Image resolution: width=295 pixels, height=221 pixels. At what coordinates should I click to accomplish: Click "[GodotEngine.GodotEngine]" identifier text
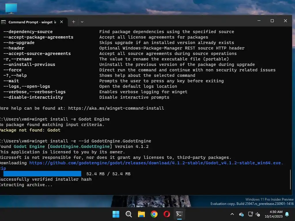click(80, 146)
